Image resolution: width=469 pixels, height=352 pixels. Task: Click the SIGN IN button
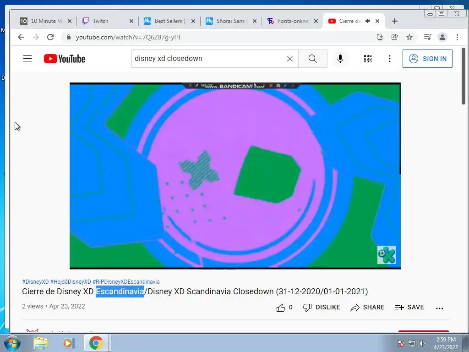click(427, 59)
